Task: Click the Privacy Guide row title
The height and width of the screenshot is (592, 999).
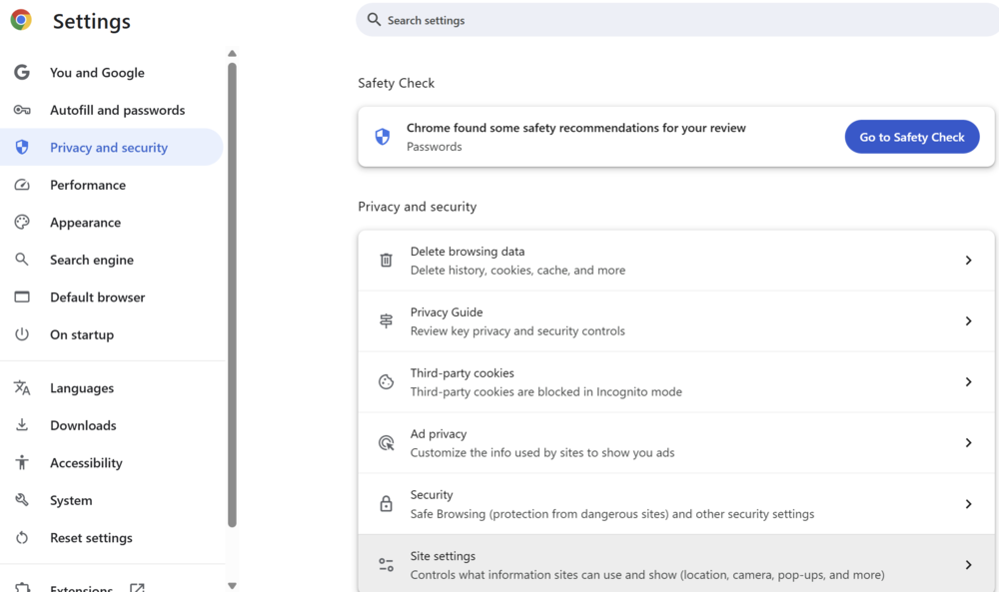Action: (446, 311)
